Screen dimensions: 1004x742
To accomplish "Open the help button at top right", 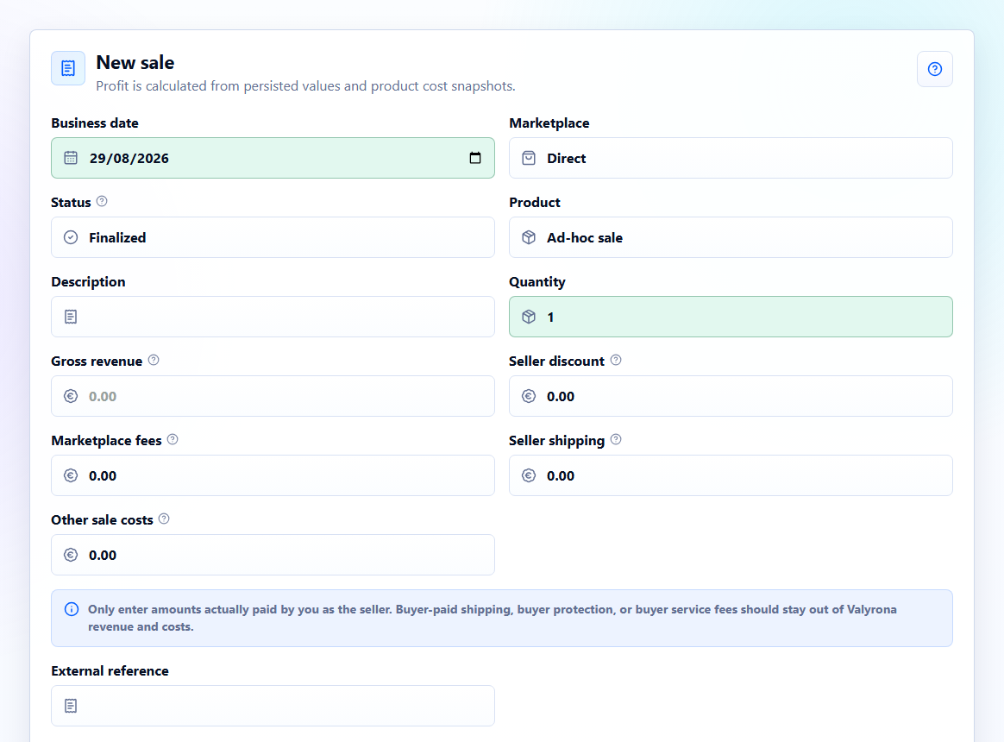I will pyautogui.click(x=934, y=68).
